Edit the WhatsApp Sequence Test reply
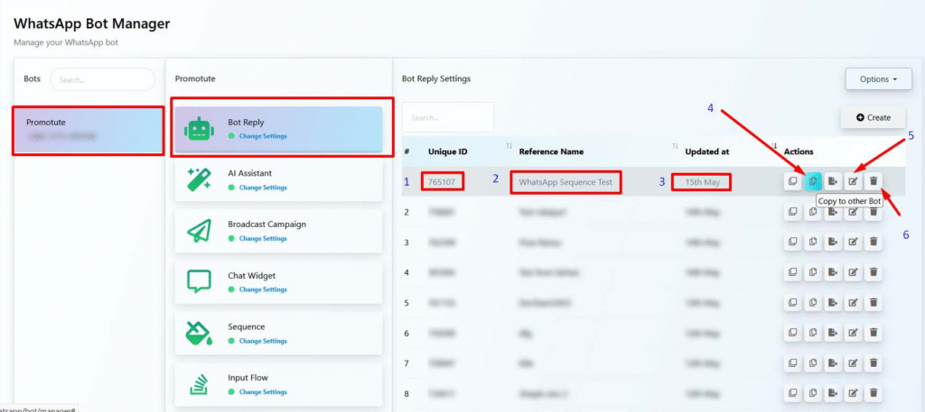 tap(853, 181)
